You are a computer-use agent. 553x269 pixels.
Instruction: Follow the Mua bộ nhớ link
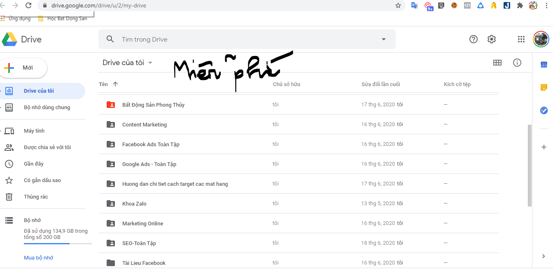(38, 258)
